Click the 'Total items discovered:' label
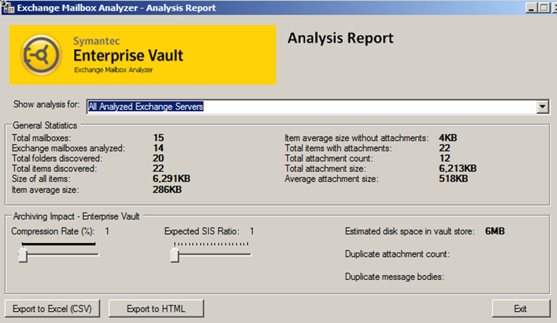The width and height of the screenshot is (557, 323). (55, 168)
